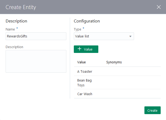Viewport: 166px width, 120px height.
Task: Click the Synonyms column header
Action: pyautogui.click(x=114, y=62)
